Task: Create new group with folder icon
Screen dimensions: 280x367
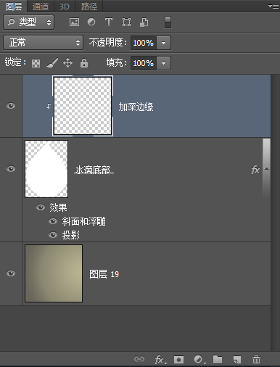Action: tap(218, 359)
